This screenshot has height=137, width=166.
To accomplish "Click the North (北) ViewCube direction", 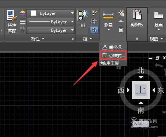I will point(141,71).
